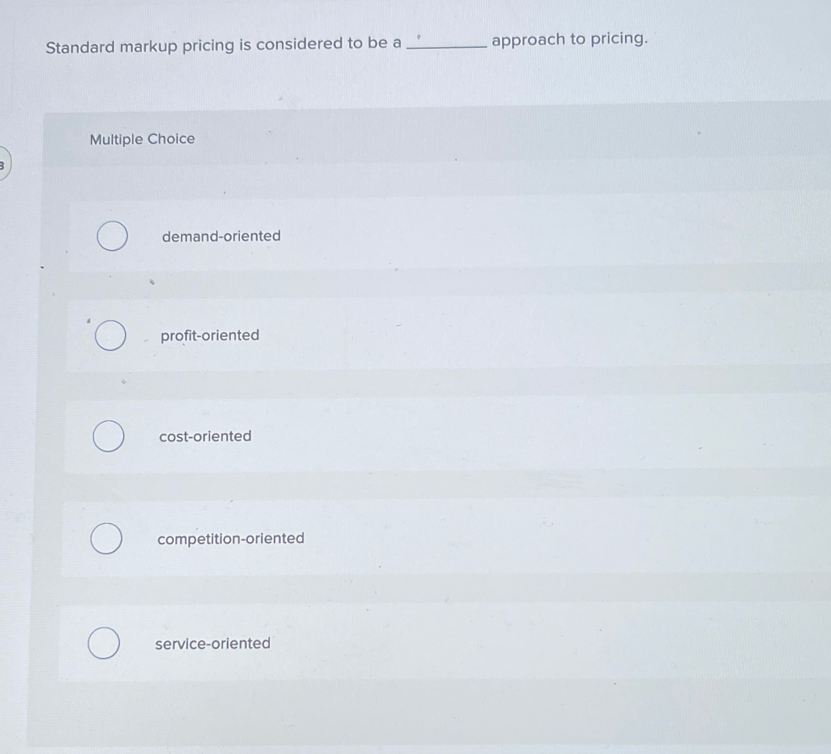Select the service-oriented radio button
Image resolution: width=831 pixels, height=754 pixels.
[104, 644]
